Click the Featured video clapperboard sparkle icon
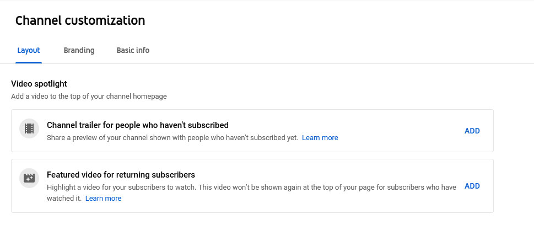The image size is (534, 225). click(x=29, y=178)
